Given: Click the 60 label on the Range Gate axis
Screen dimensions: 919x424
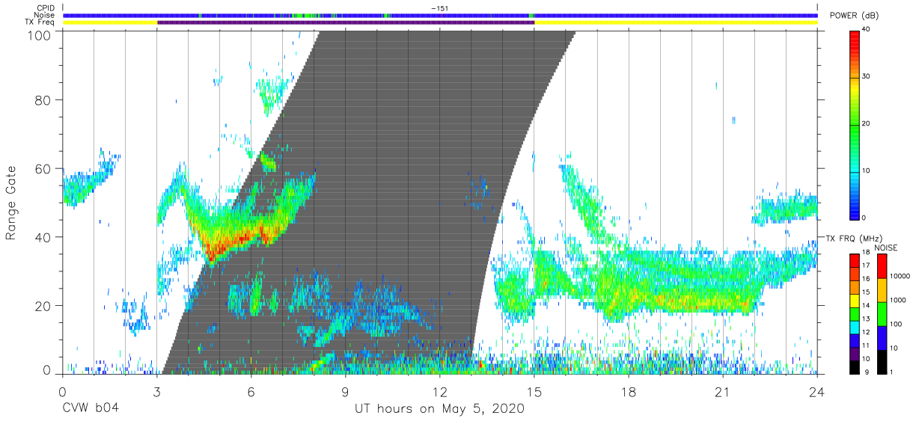Looking at the screenshot, I should [44, 168].
